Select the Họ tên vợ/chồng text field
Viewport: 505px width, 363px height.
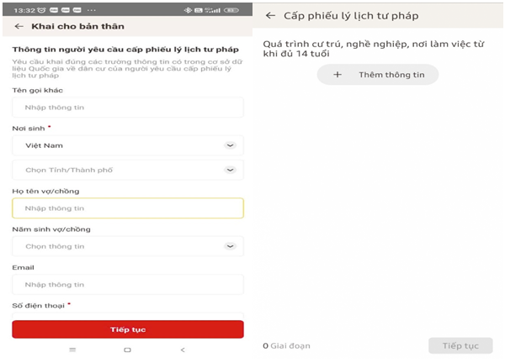point(128,208)
